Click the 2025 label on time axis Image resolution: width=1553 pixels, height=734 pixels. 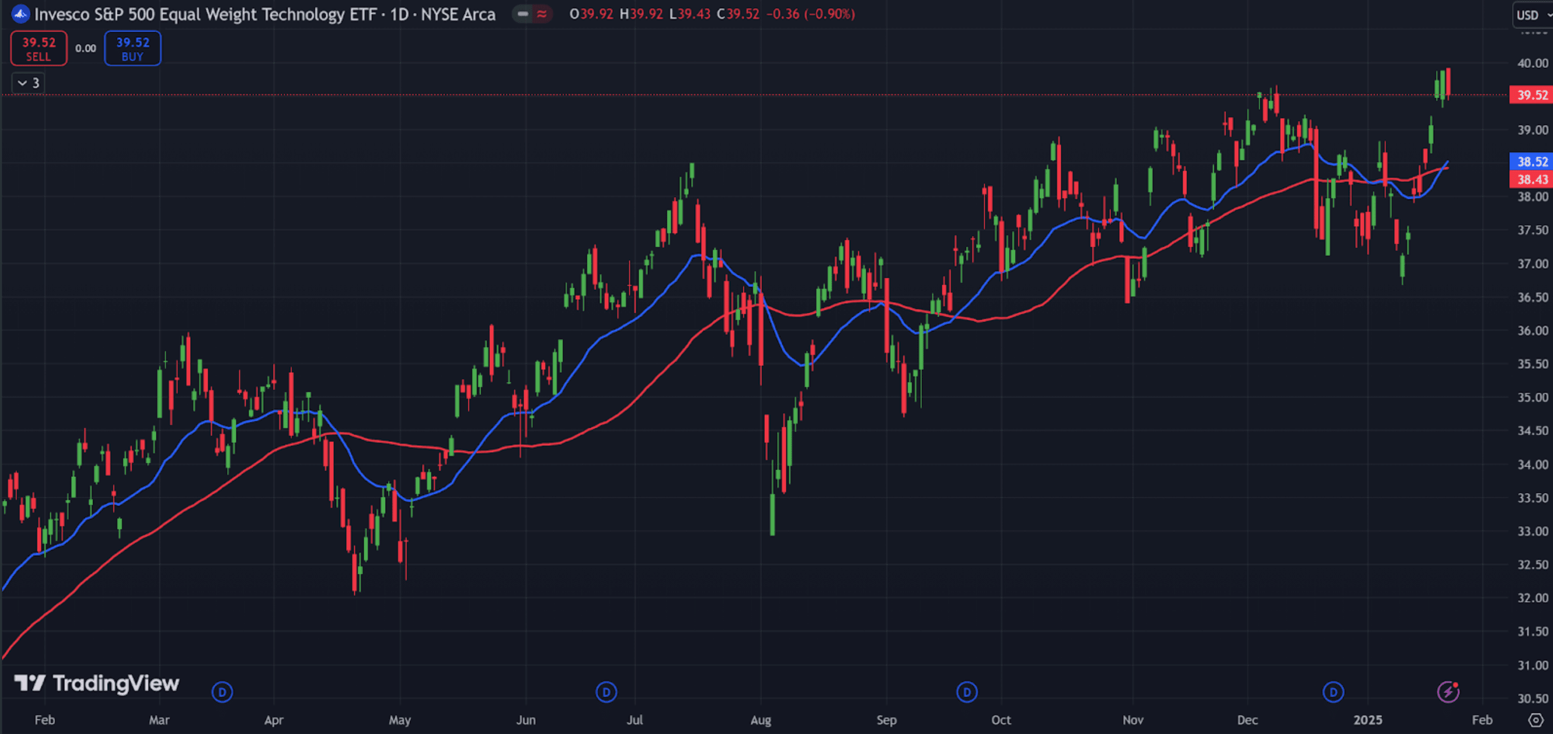pyautogui.click(x=1366, y=719)
